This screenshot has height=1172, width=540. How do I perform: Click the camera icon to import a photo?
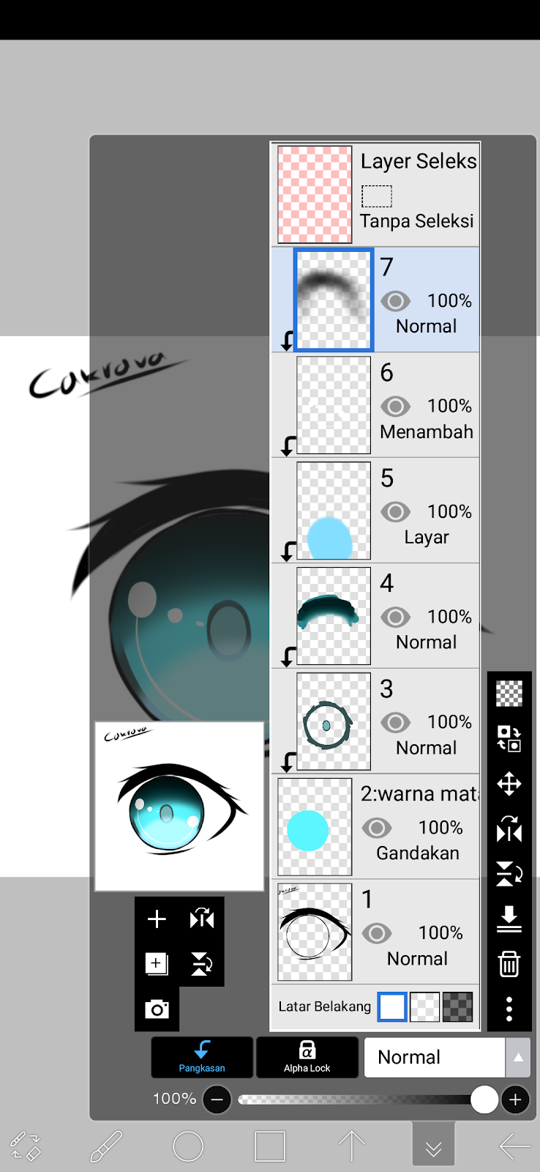pyautogui.click(x=157, y=1009)
